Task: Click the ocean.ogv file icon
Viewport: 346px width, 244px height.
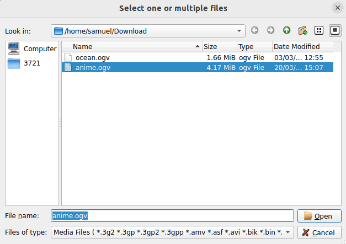Action: pyautogui.click(x=67, y=57)
